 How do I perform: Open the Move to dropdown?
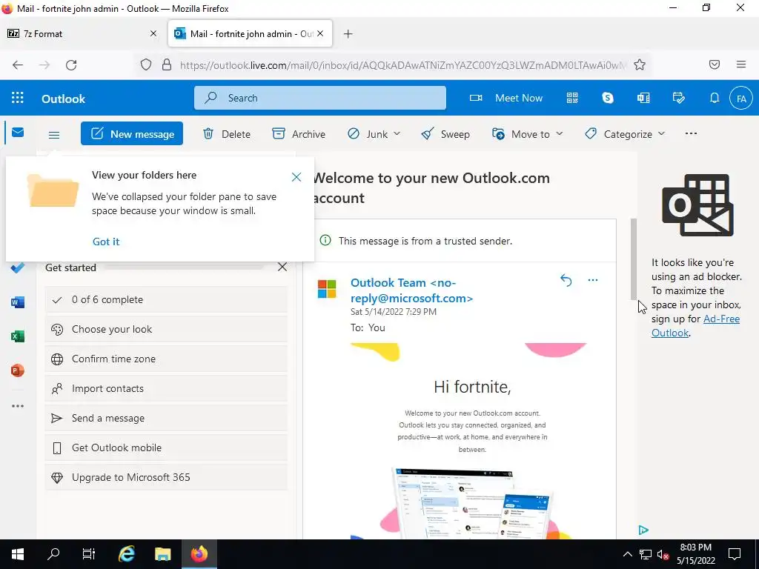[527, 134]
